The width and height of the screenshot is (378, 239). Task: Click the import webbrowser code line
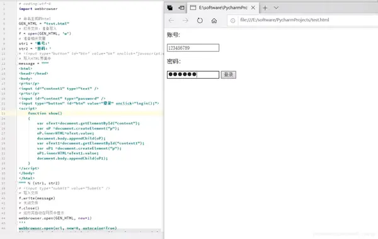pos(38,9)
